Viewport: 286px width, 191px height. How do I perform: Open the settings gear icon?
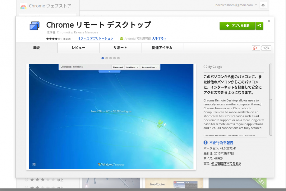tap(263, 5)
